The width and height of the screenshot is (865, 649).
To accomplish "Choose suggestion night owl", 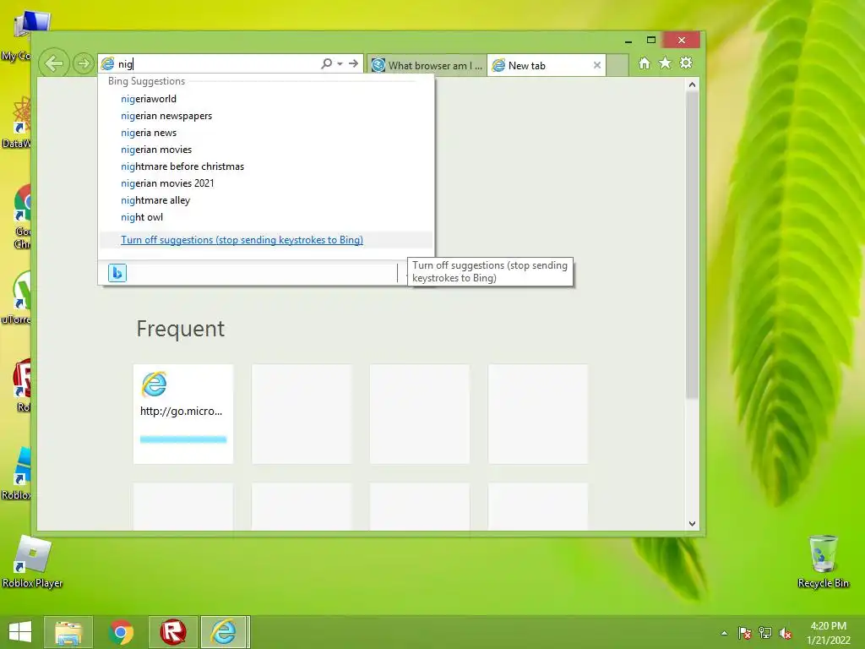I will point(266,217).
